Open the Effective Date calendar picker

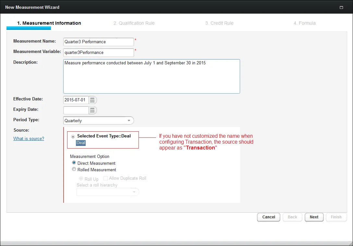[92, 100]
